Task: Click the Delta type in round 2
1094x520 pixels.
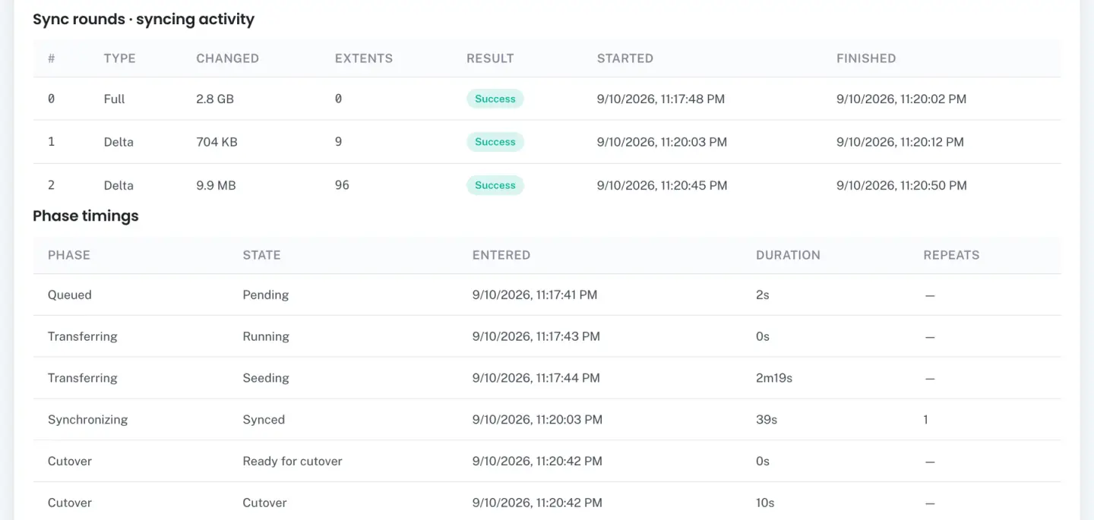Action: [x=119, y=185]
